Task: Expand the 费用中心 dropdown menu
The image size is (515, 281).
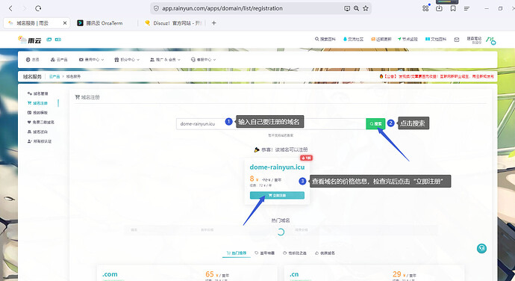Action: pos(91,60)
